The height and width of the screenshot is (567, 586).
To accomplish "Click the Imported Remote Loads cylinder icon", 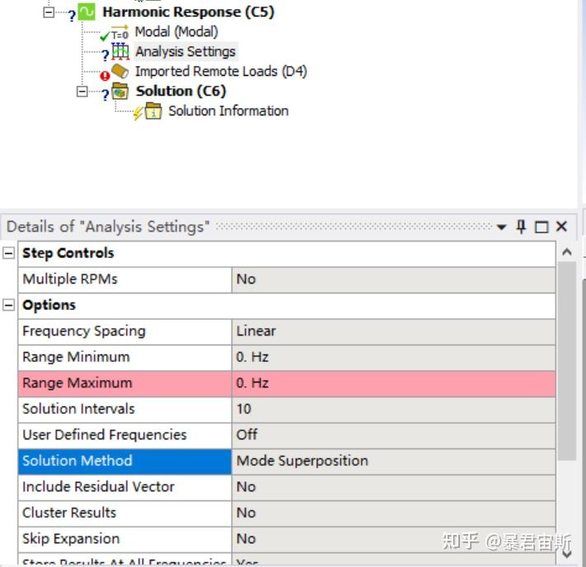I will click(120, 71).
